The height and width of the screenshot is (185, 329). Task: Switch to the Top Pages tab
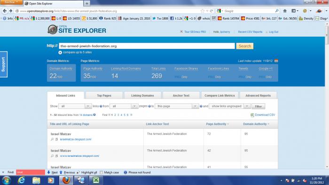pyautogui.click(x=104, y=95)
